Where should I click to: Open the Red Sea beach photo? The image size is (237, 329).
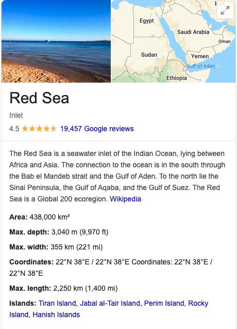(56, 41)
